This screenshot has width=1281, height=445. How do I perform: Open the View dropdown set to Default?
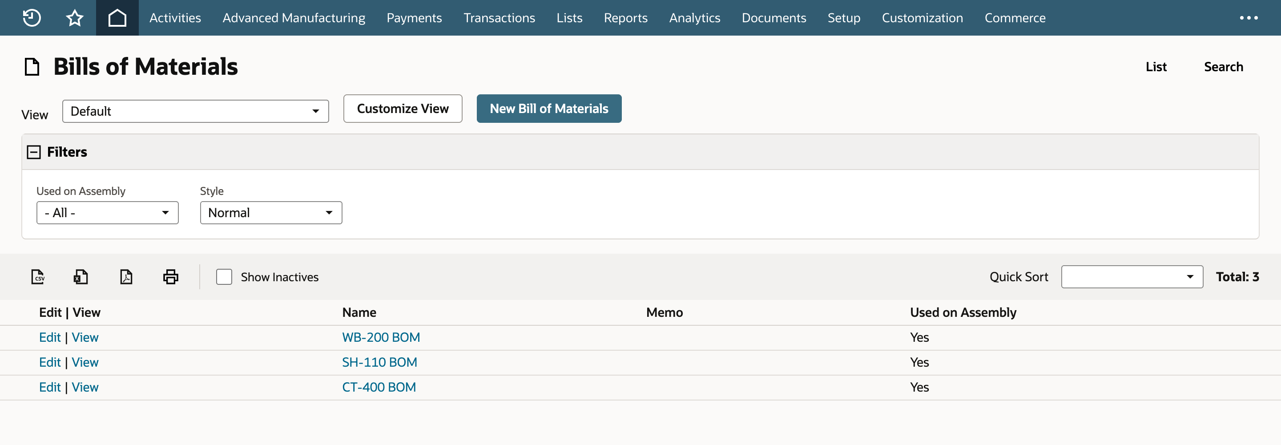pyautogui.click(x=195, y=111)
